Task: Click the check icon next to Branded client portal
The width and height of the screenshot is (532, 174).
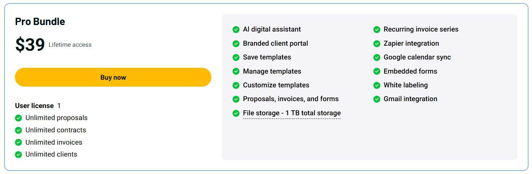Action: coord(236,43)
